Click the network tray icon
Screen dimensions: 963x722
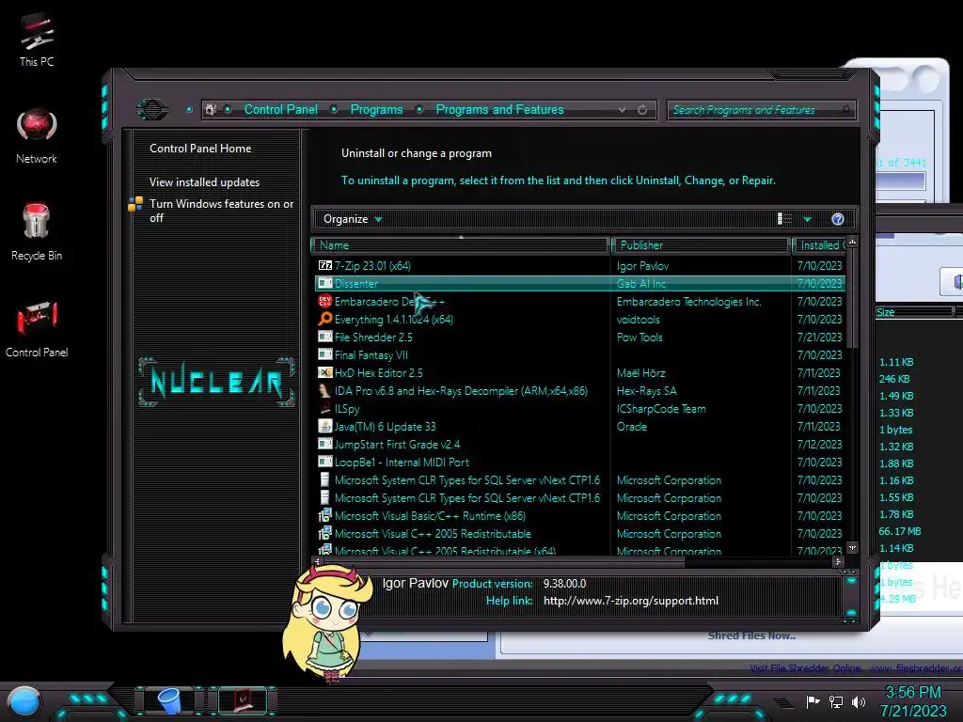coord(835,701)
